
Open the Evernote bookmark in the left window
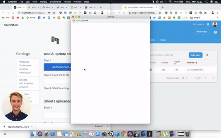(x=64, y=18)
